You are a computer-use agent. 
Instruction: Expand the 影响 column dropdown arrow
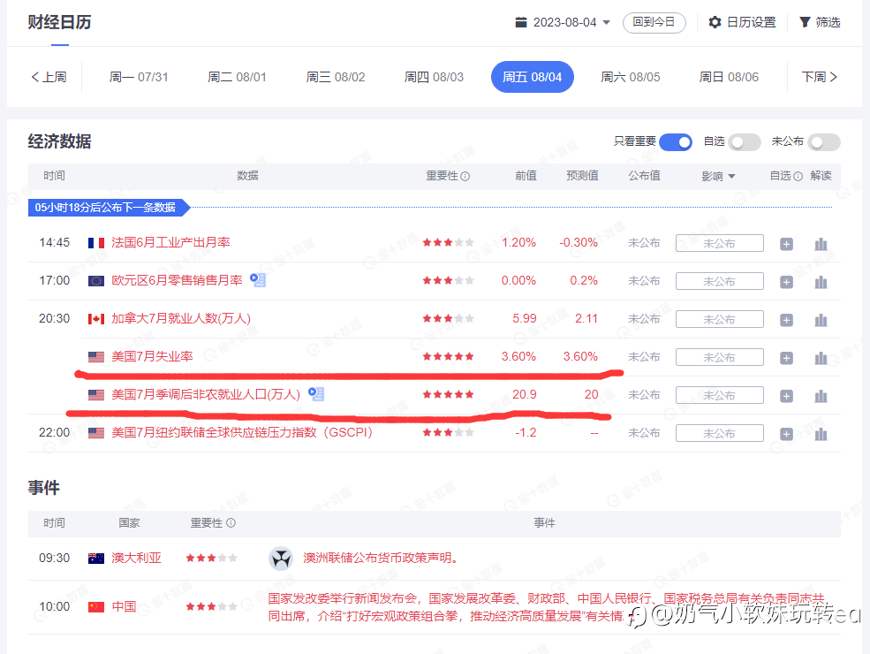coord(731,177)
